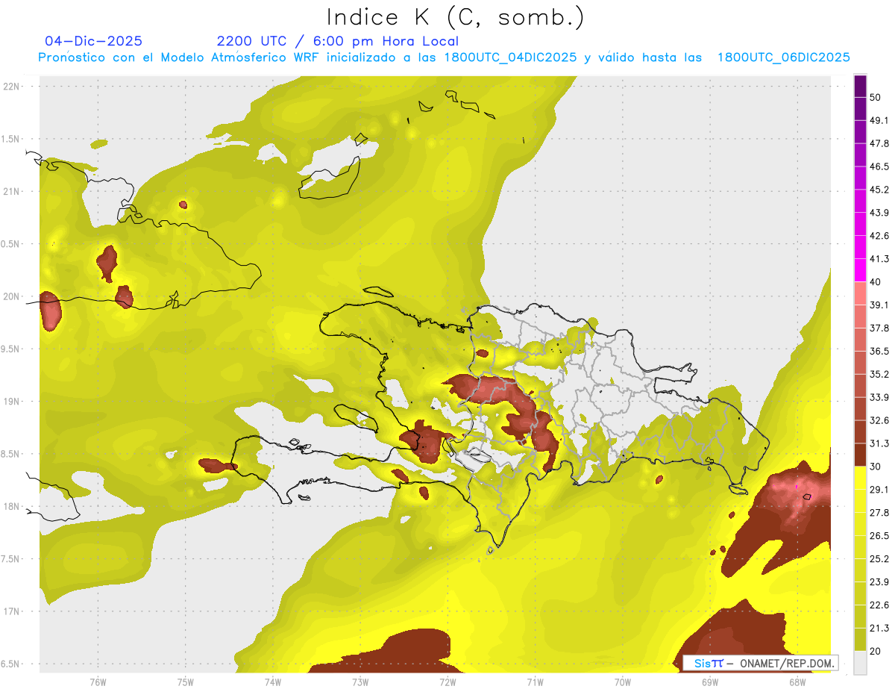Click the colorbar value '25.2'
This screenshot has height=692, width=895.
[x=879, y=559]
